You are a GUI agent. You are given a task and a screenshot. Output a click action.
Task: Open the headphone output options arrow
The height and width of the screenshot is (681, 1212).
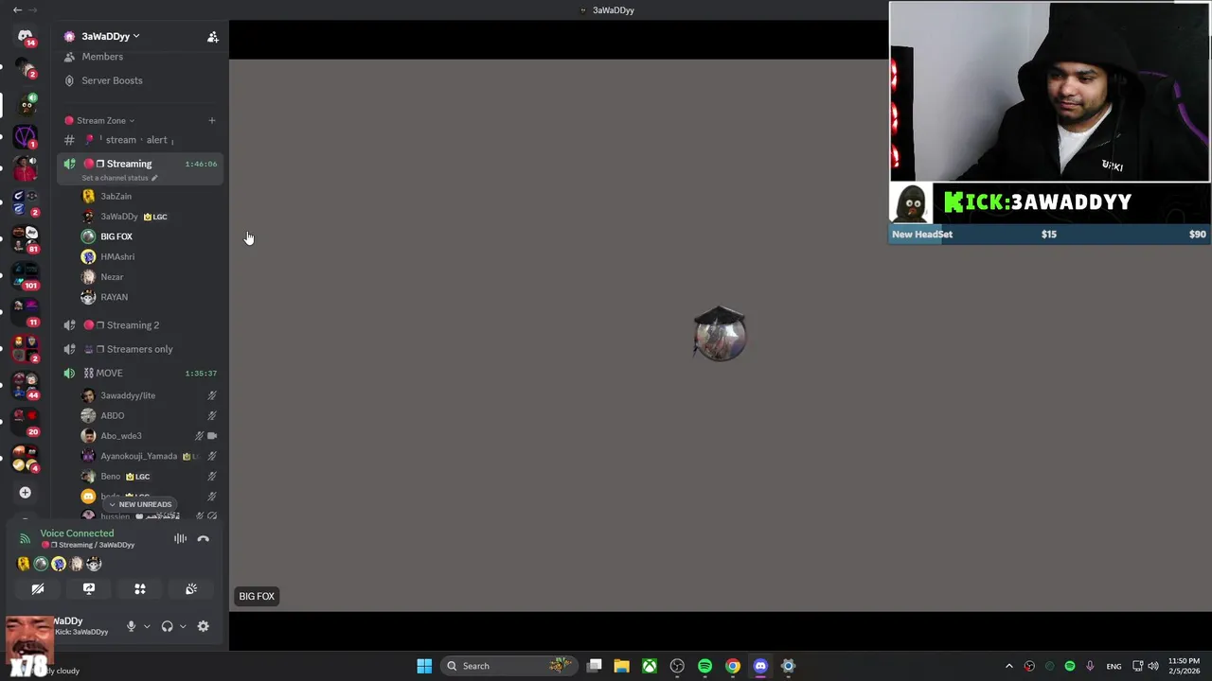183,627
